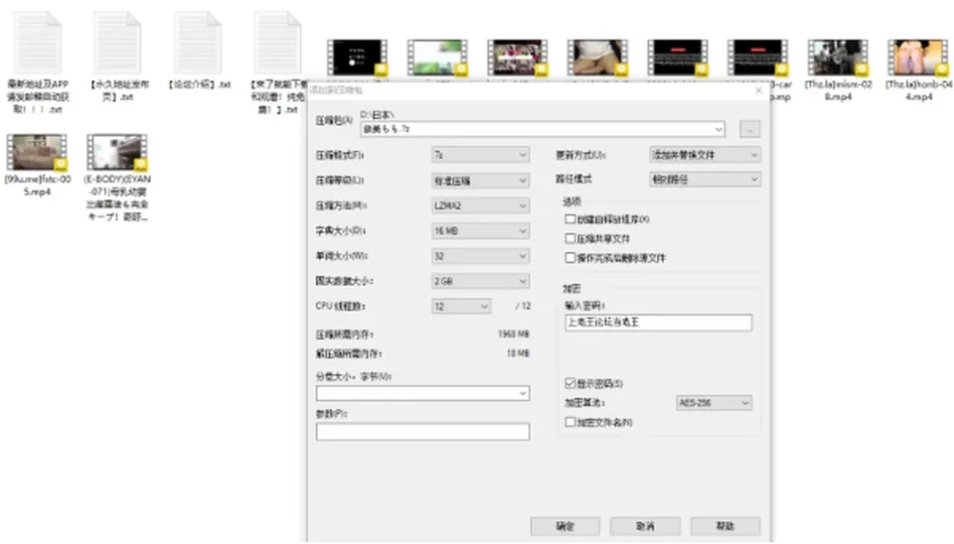Enable the 创建自释放程序 checkbox
This screenshot has height=544, width=954.
pyautogui.click(x=570, y=218)
